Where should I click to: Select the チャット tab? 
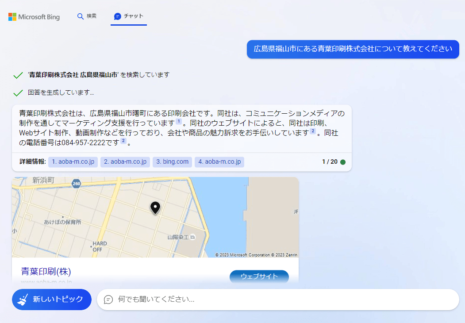[129, 17]
